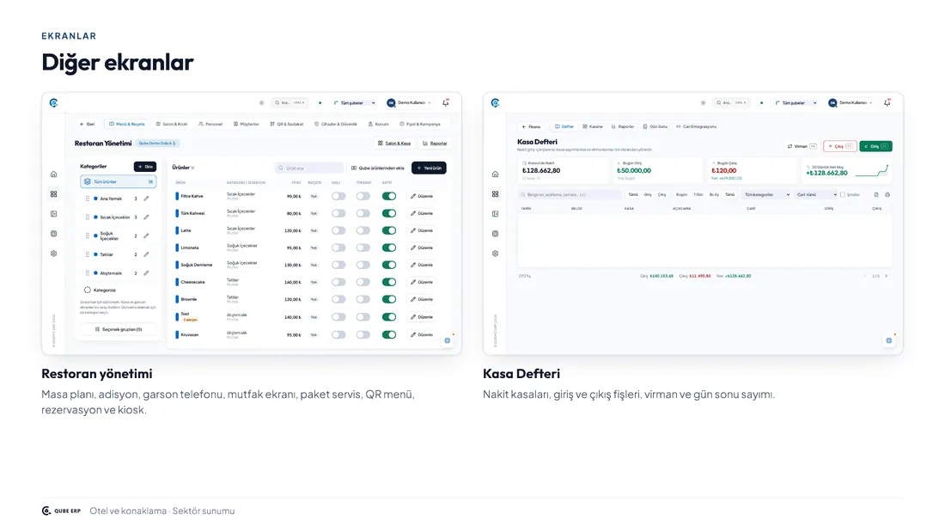Select the Sıcak İçecekler category
Screen dimensions: 945x532
(x=119, y=217)
